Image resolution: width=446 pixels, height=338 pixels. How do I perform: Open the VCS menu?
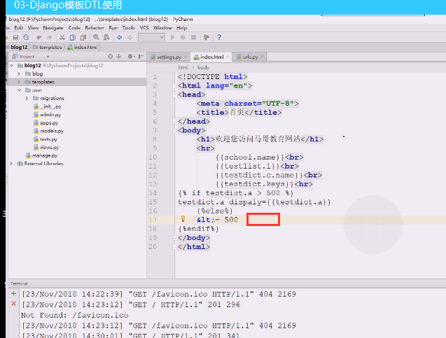pos(144,28)
